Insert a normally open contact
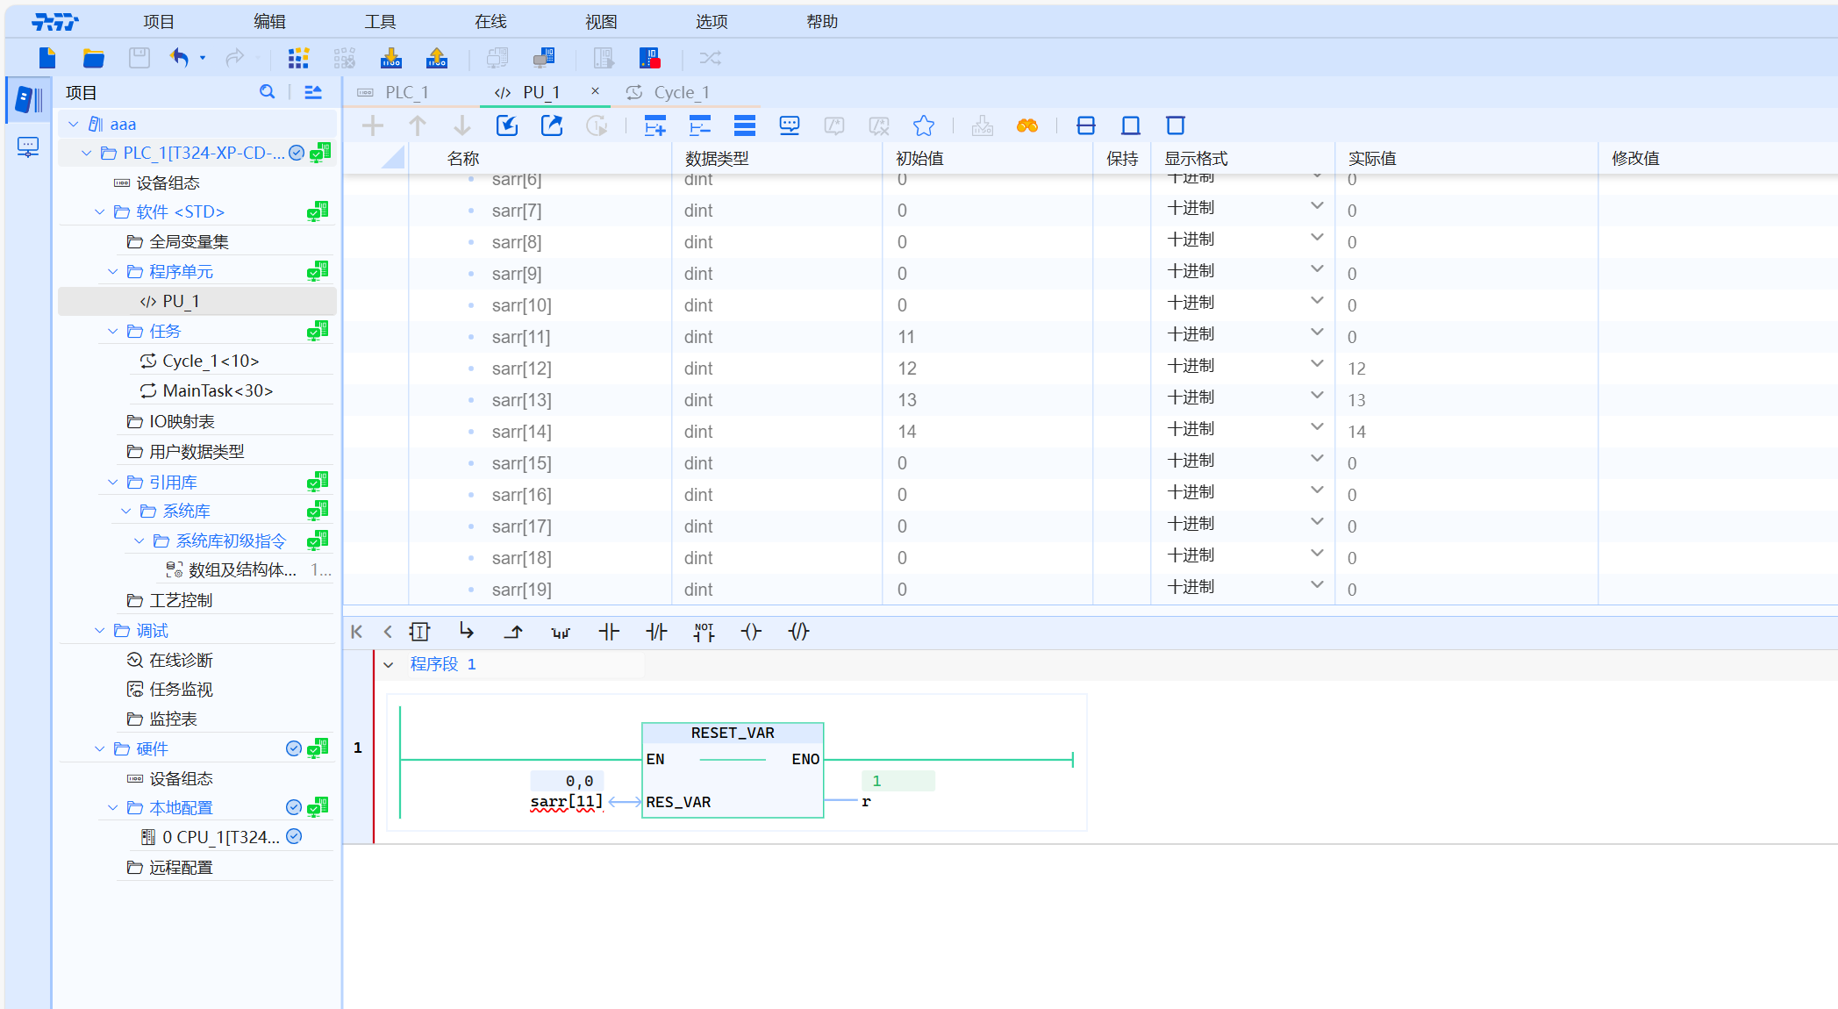1838x1009 pixels. [609, 632]
